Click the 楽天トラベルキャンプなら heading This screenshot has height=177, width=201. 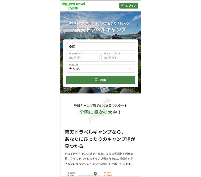[x=94, y=132]
